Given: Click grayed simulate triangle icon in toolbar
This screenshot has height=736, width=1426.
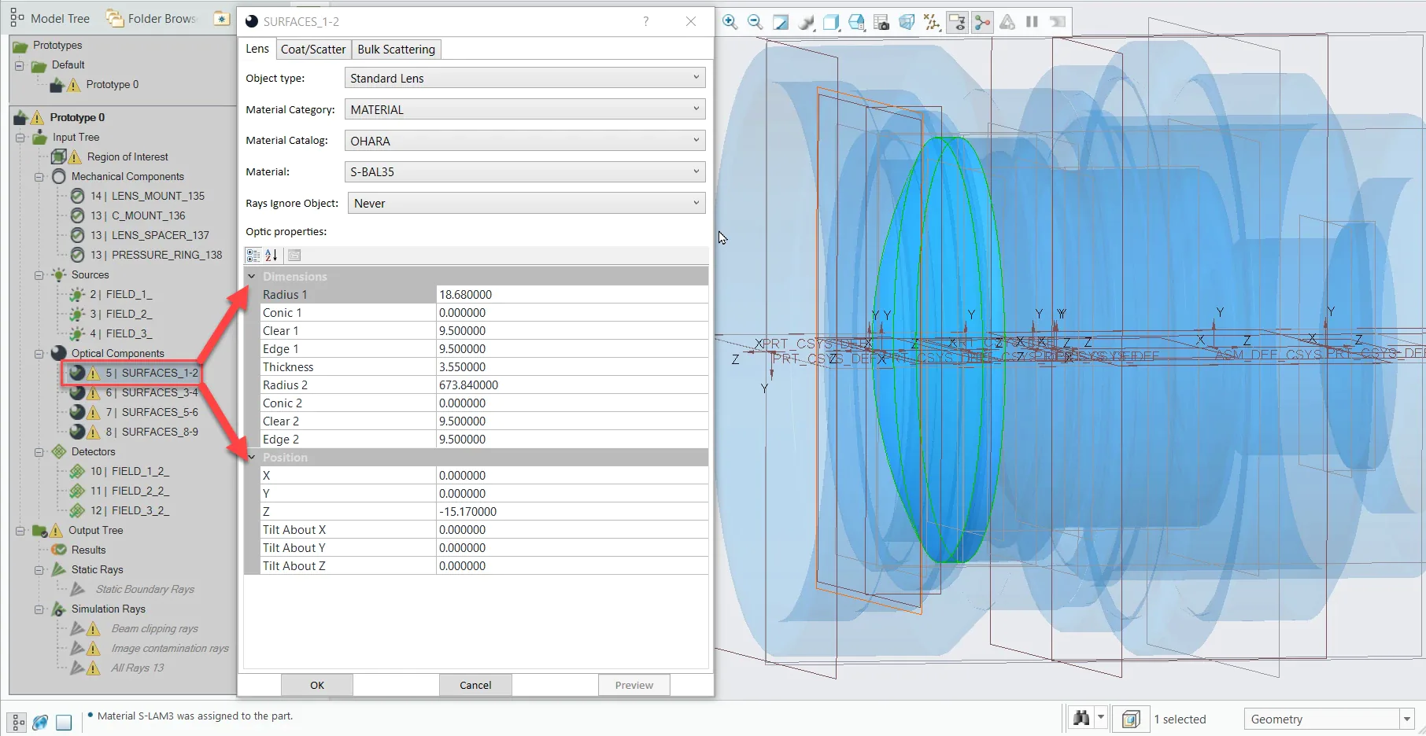Looking at the screenshot, I should pyautogui.click(x=1007, y=22).
